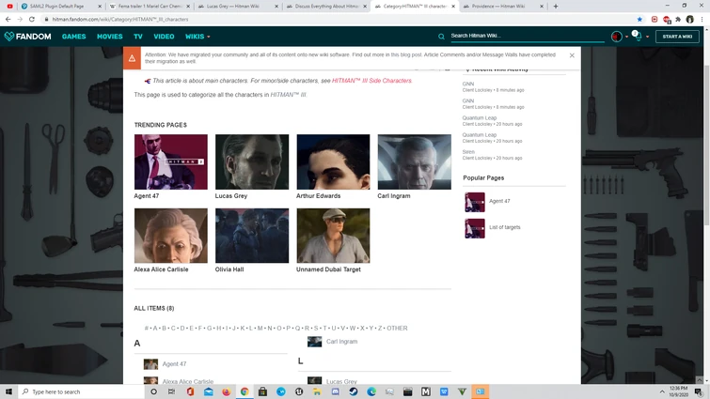Open Olivia Hall trending thumbnail
Viewport: 710px width, 399px height.
tap(252, 236)
